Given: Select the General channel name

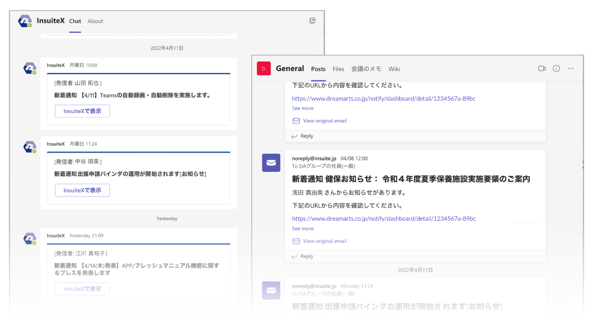Looking at the screenshot, I should click(290, 69).
